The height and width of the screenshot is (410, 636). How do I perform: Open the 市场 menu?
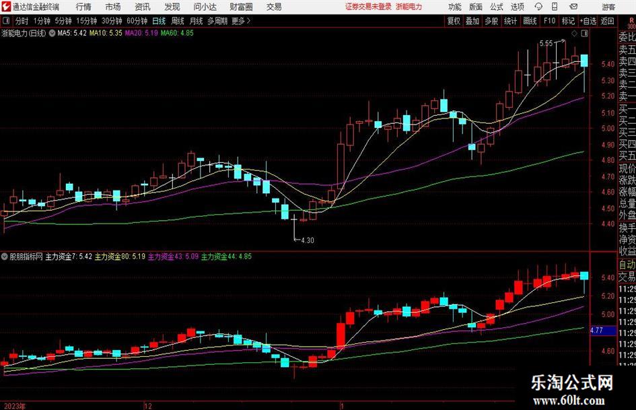coord(113,7)
